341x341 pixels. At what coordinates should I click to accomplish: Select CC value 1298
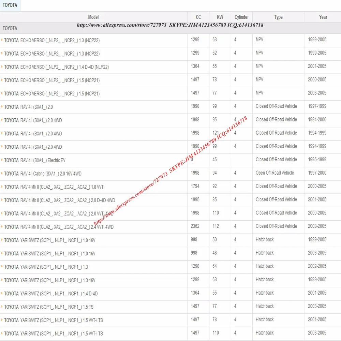(195, 266)
